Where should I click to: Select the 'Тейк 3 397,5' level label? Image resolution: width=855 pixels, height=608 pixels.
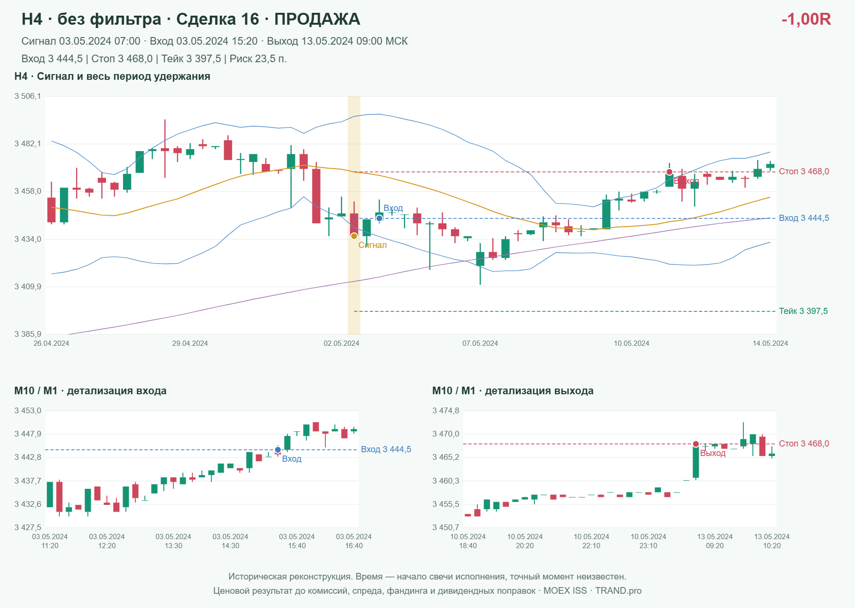pos(803,311)
